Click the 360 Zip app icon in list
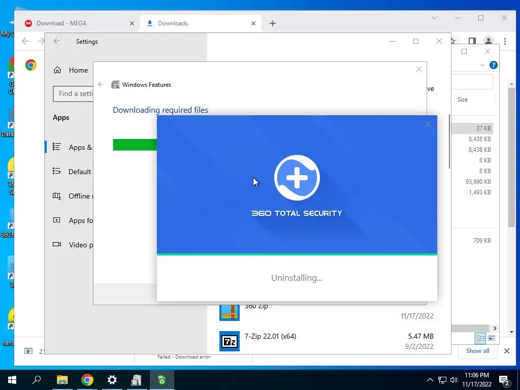 point(230,312)
